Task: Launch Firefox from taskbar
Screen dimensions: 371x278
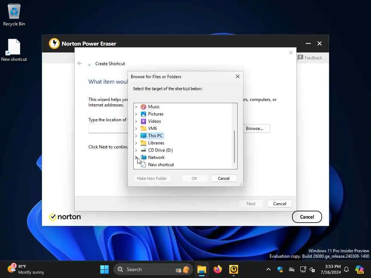Action: coord(218,269)
